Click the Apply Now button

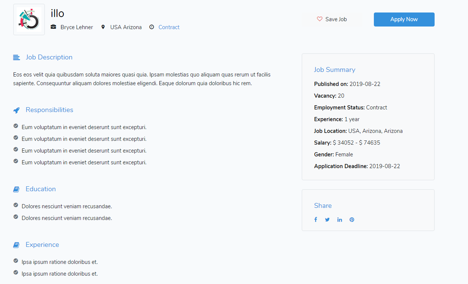404,19
